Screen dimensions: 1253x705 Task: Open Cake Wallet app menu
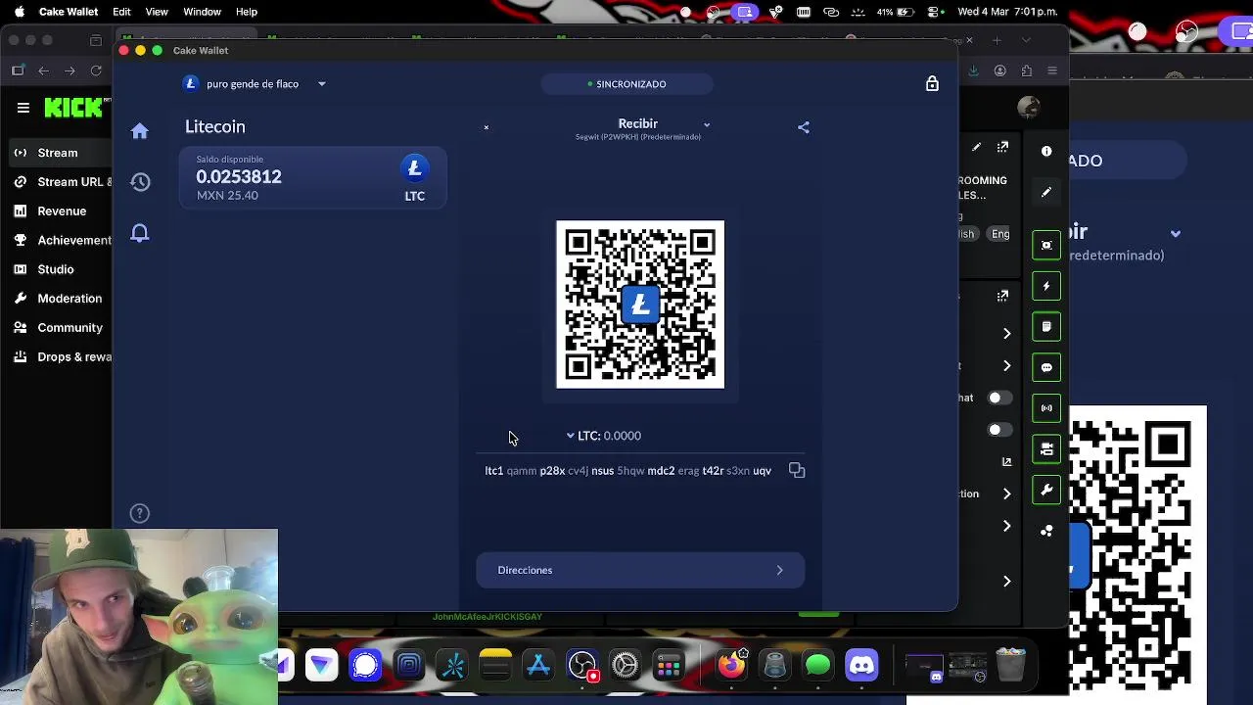click(69, 12)
